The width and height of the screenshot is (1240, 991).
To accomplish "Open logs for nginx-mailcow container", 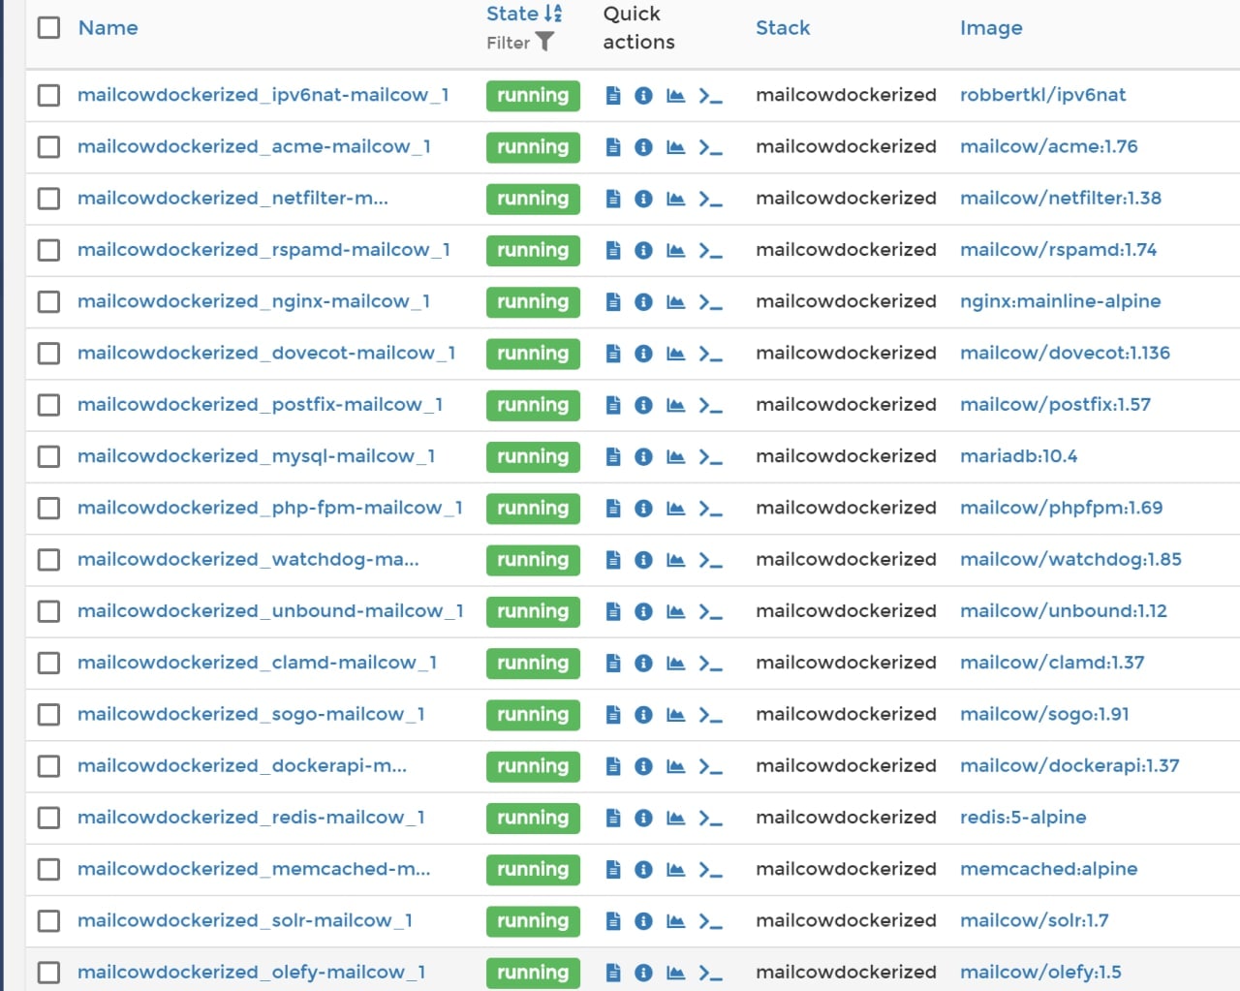I will pos(613,301).
